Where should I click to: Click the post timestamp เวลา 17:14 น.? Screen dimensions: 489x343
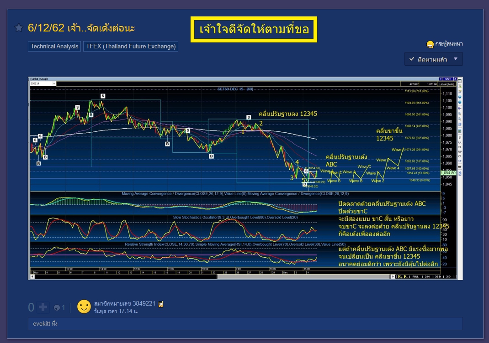coord(116,311)
